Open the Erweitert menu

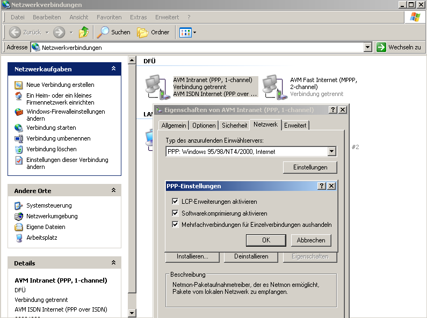[167, 17]
